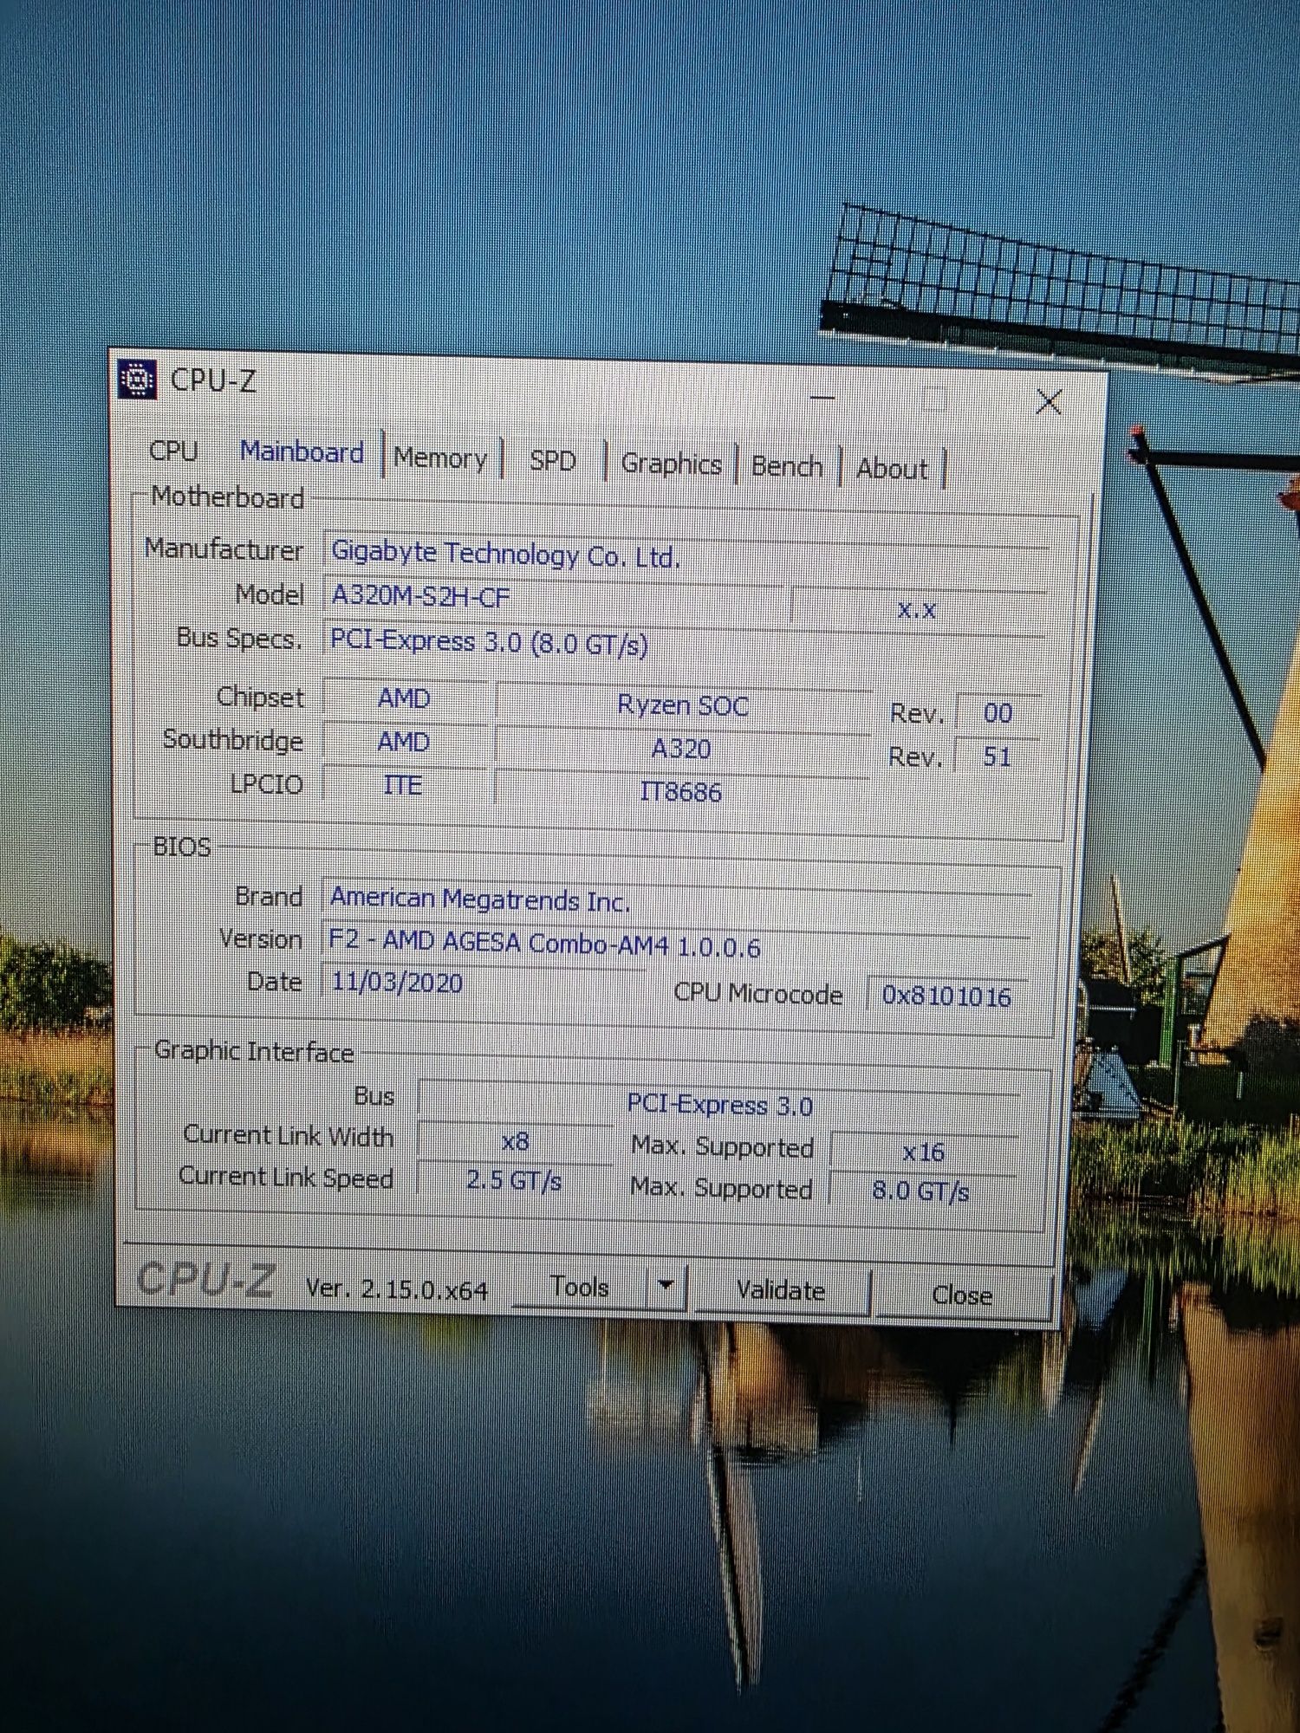The height and width of the screenshot is (1733, 1300).
Task: Click the CPU-Z title bar icon
Action: [137, 380]
